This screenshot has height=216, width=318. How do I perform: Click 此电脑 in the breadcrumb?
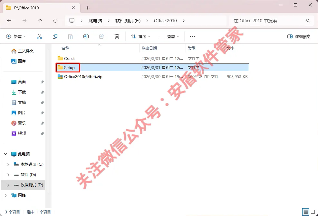tap(95, 21)
